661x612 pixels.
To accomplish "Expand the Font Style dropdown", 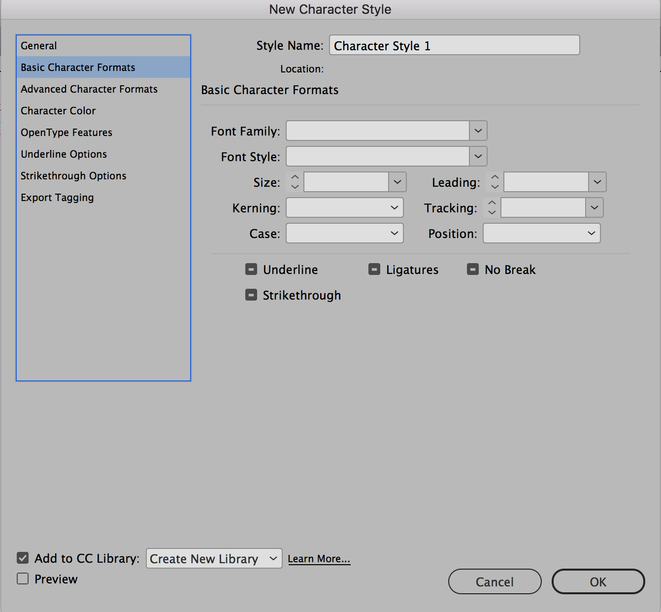I will 478,157.
